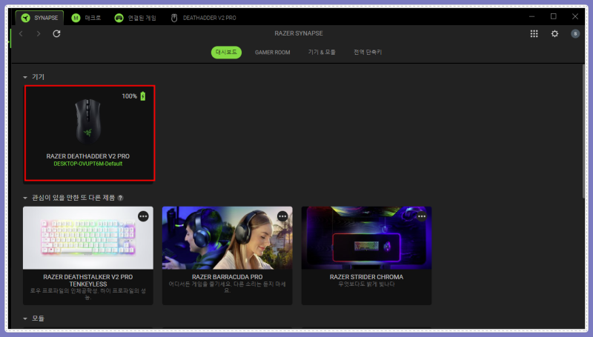
Task: Maximize the Synapse window
Action: click(553, 16)
